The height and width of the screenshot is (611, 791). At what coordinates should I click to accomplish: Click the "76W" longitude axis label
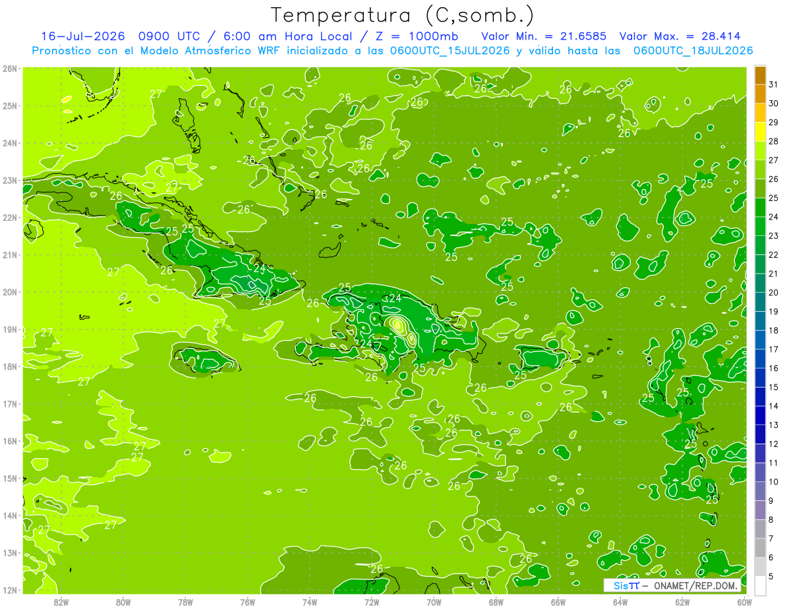coord(247,602)
